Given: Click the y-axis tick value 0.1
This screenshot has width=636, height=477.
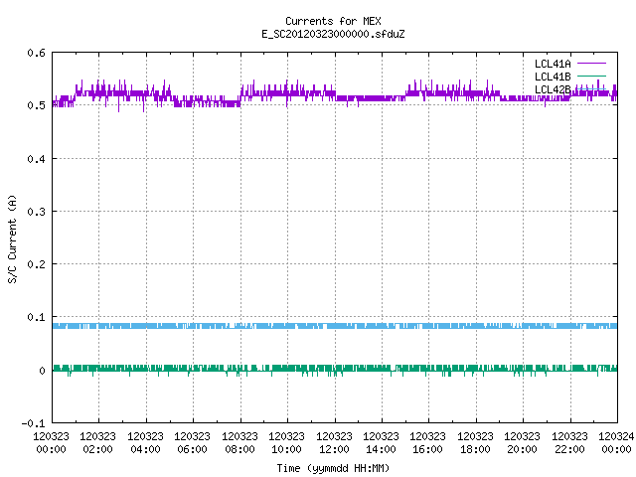Looking at the screenshot, I should (x=36, y=317).
